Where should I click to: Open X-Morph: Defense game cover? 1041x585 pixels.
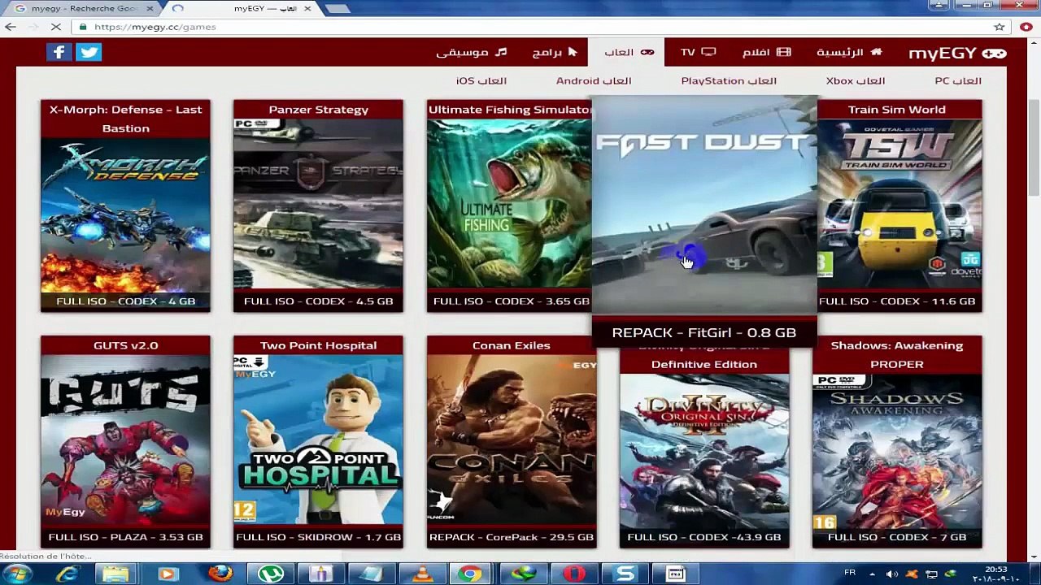[x=125, y=215]
